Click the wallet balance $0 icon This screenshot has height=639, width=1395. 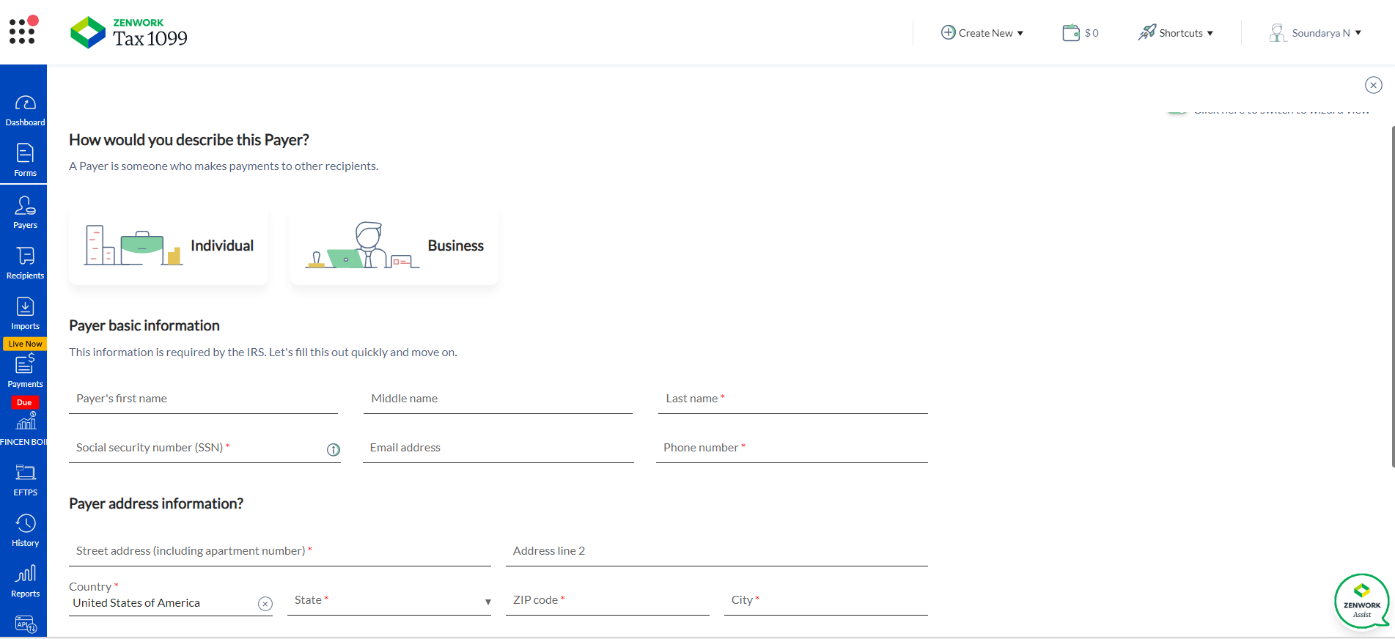pyautogui.click(x=1071, y=32)
